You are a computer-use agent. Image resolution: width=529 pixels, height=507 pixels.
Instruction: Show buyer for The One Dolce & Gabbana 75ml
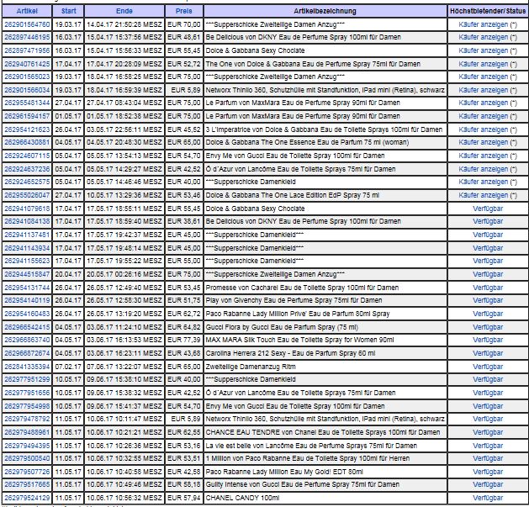click(x=483, y=64)
